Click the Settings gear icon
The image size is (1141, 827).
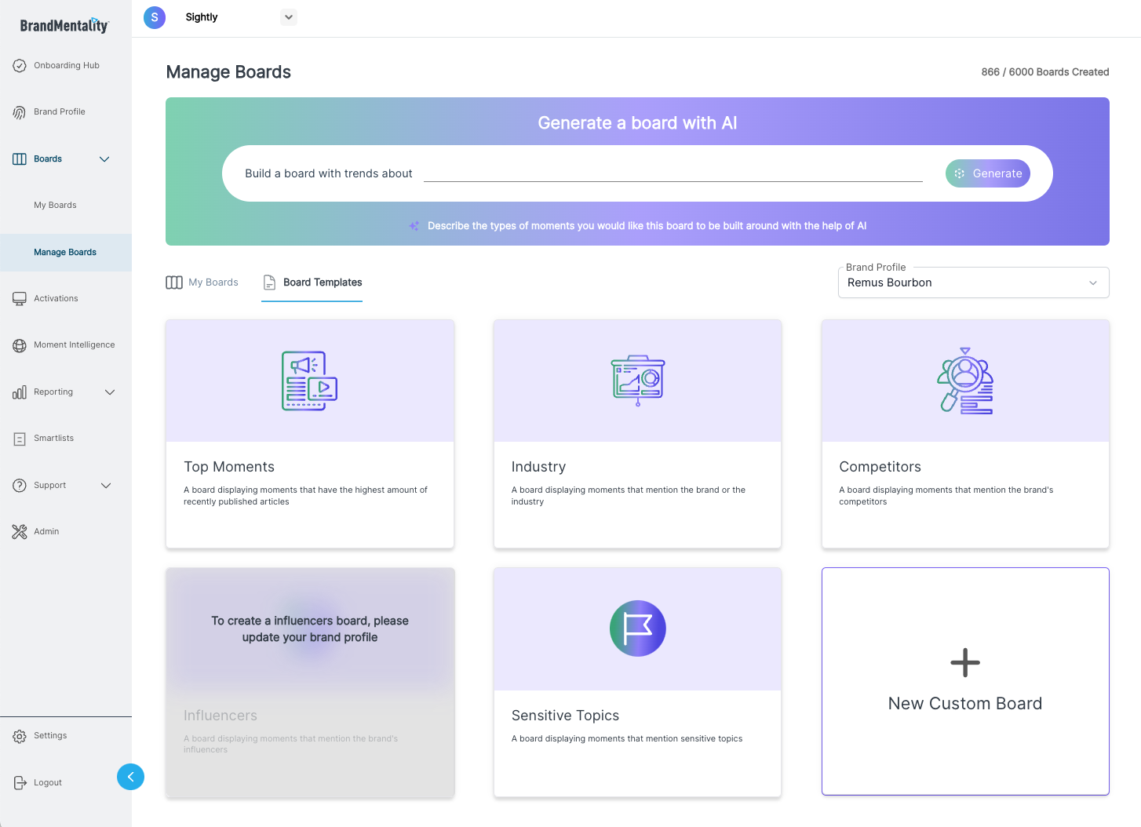tap(20, 736)
